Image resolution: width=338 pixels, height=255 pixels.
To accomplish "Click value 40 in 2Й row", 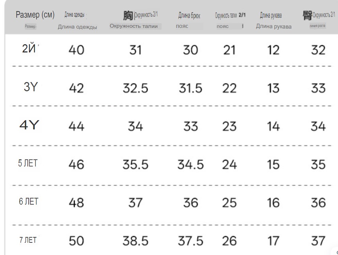I will click(x=76, y=50).
